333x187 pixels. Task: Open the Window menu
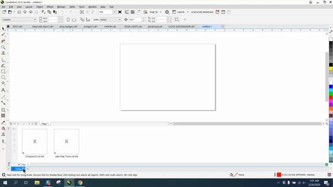point(93,7)
